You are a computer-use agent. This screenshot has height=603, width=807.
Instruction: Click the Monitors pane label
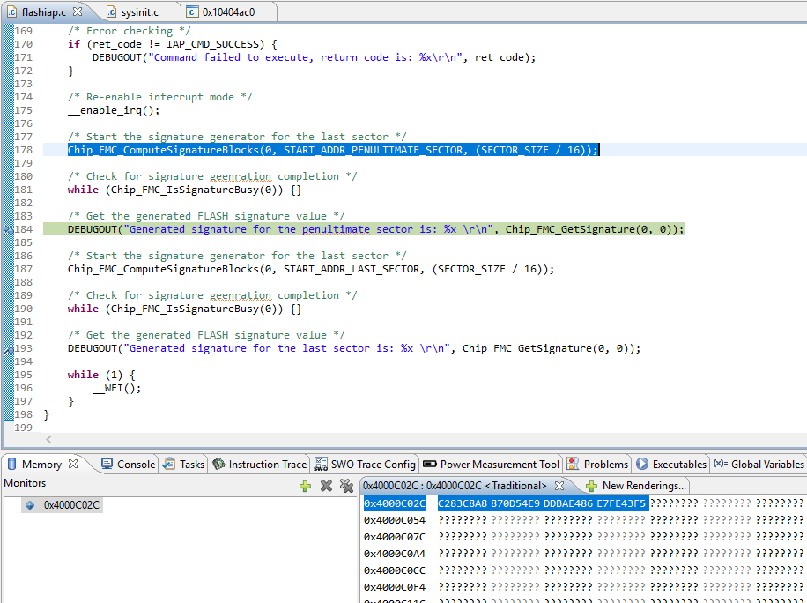tap(25, 483)
